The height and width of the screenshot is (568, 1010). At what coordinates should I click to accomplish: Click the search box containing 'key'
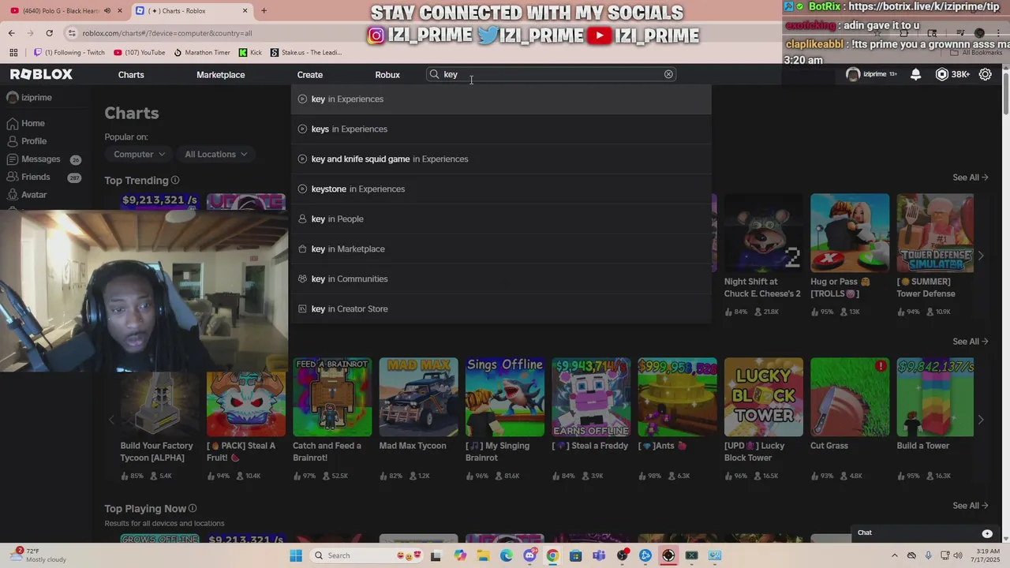pyautogui.click(x=552, y=74)
